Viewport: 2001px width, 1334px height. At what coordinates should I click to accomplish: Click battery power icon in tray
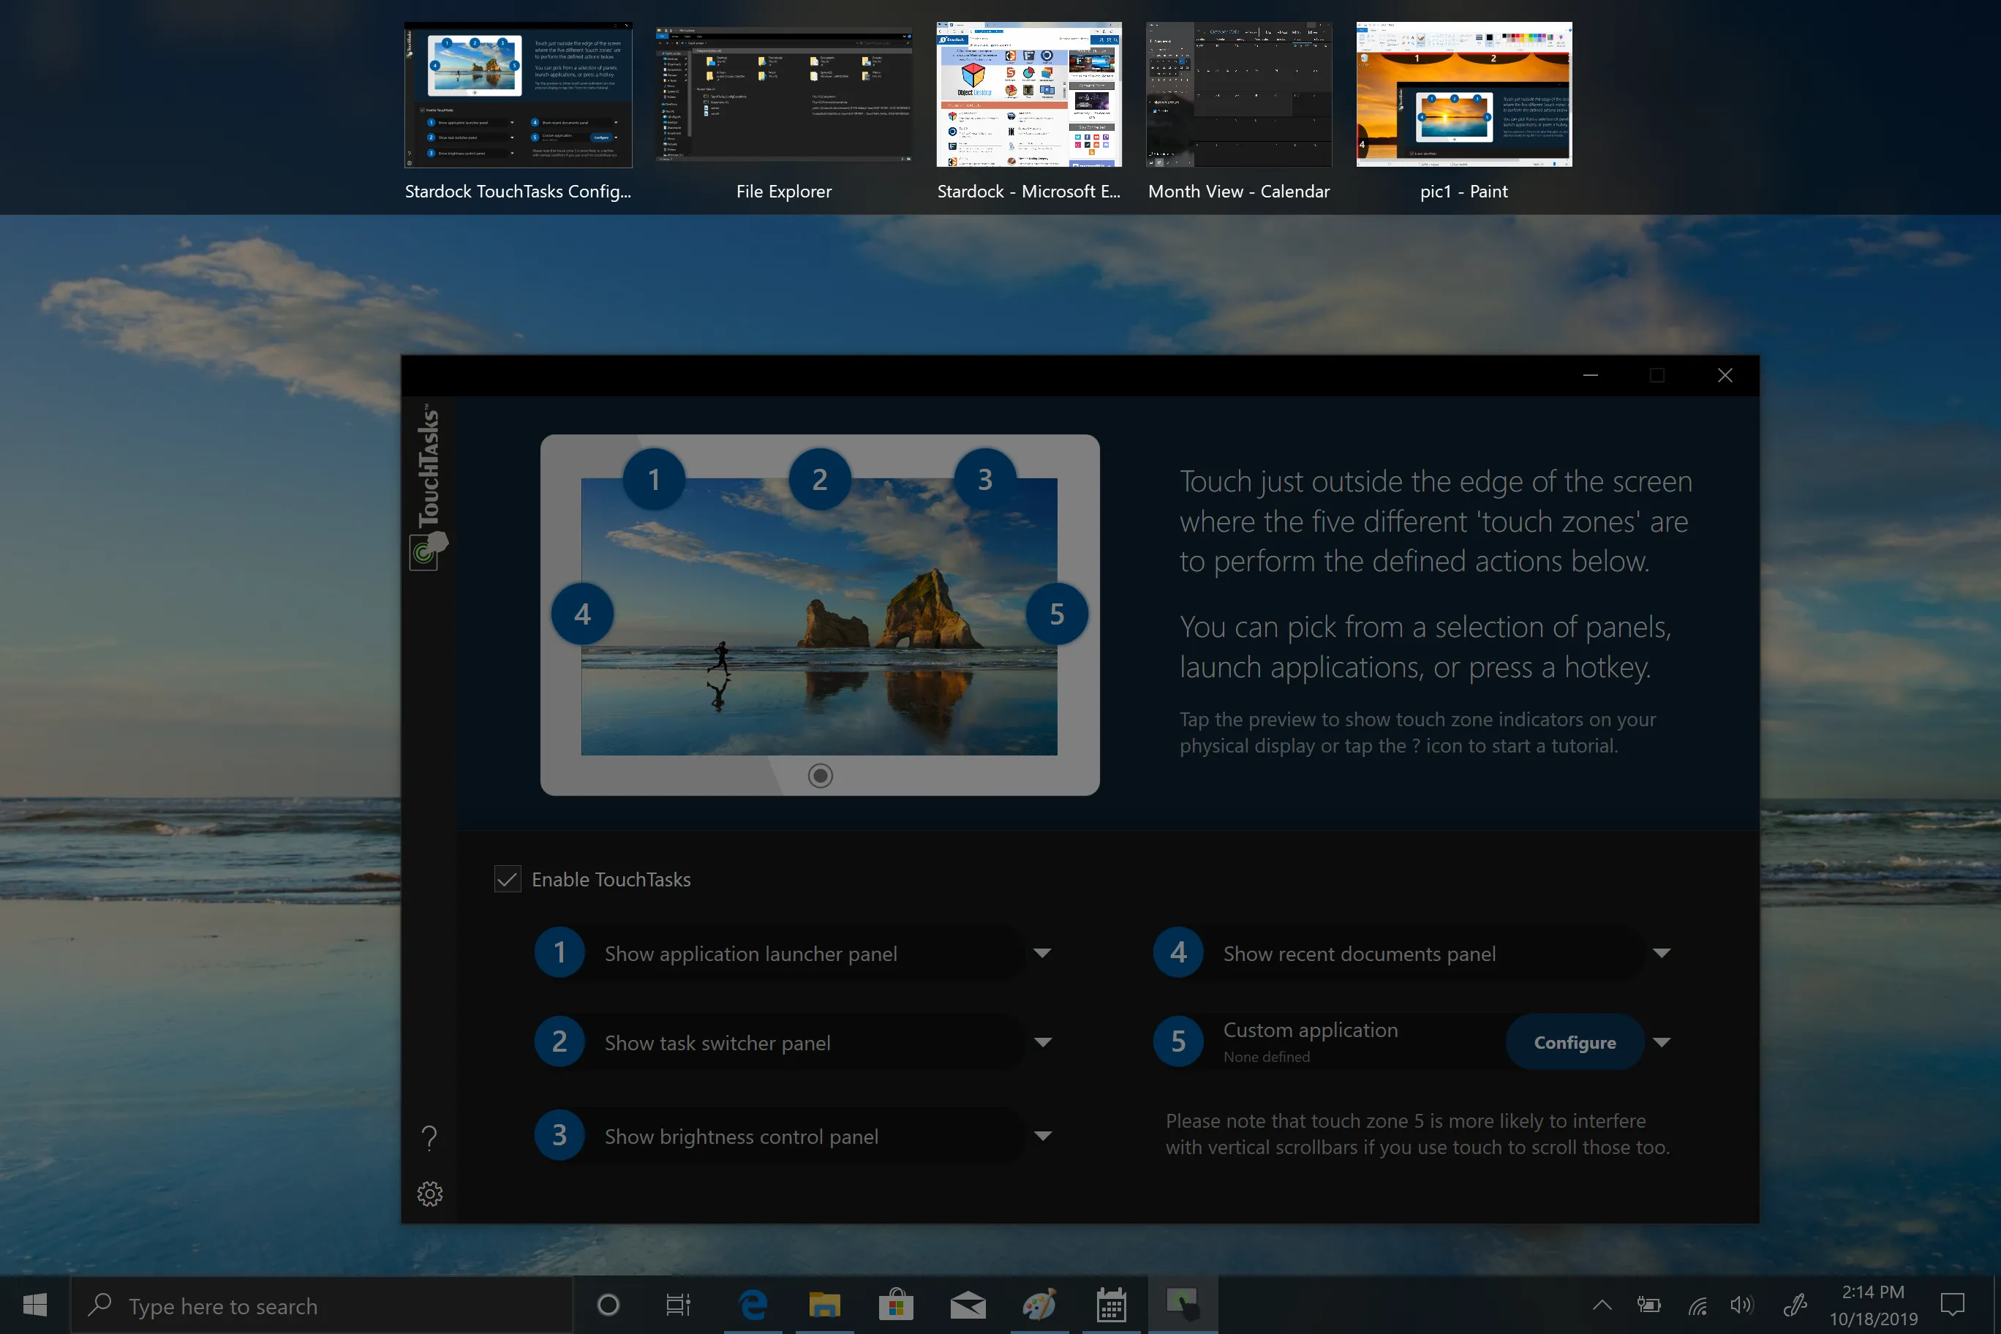click(1648, 1304)
